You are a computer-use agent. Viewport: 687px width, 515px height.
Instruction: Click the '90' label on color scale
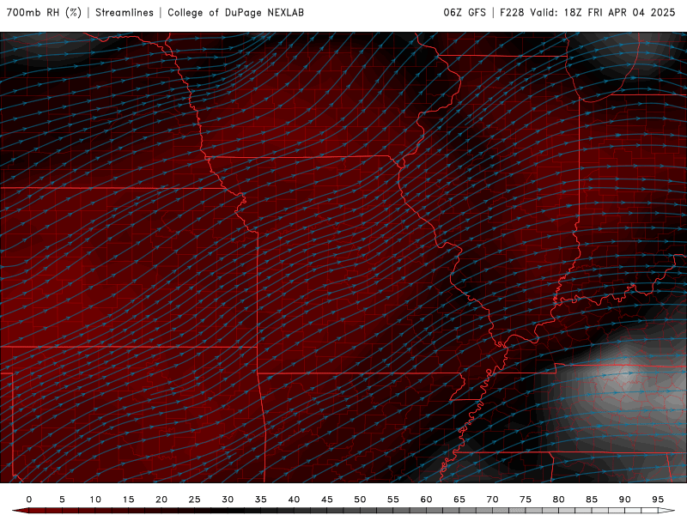pos(625,500)
